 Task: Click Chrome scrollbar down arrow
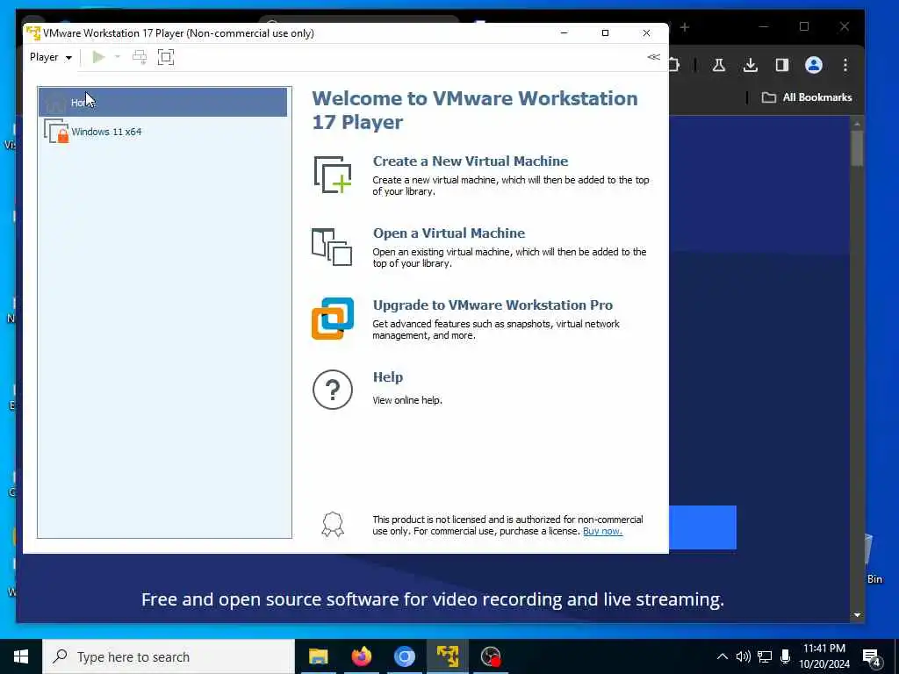[x=857, y=615]
